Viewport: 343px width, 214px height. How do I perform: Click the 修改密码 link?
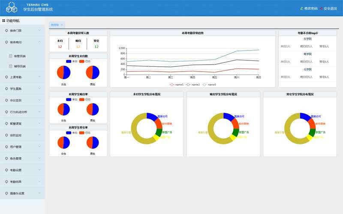coord(311,9)
